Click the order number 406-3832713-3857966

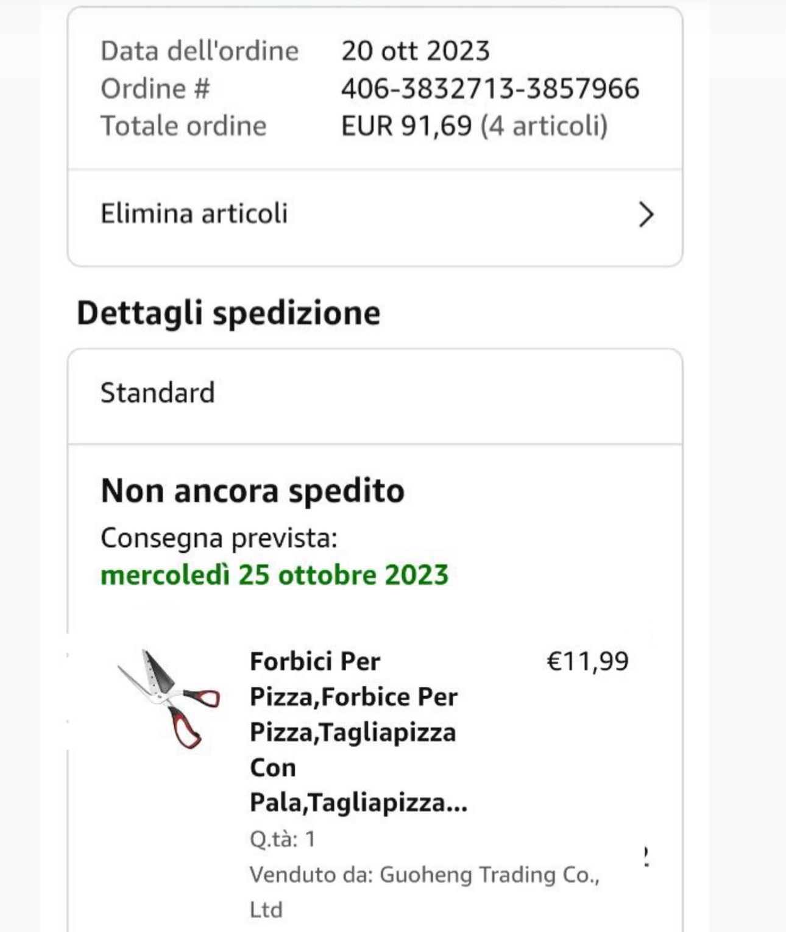coord(490,89)
